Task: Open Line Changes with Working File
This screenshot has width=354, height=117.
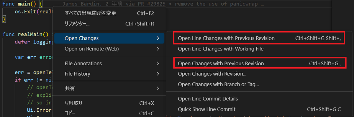Action: pyautogui.click(x=259, y=49)
